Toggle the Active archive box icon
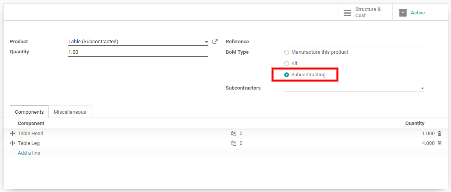Image resolution: width=451 pixels, height=192 pixels. 403,12
